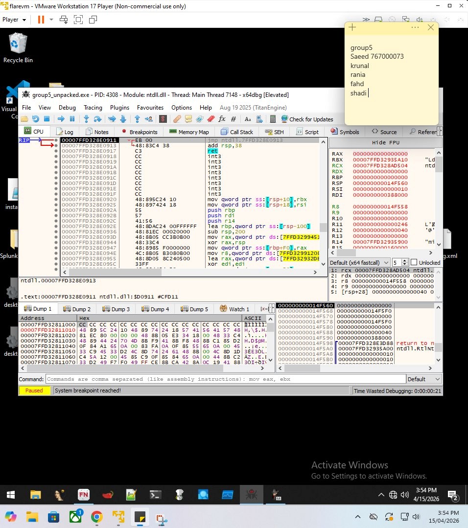Add new sticky note with plus button
The height and width of the screenshot is (528, 468).
[x=352, y=27]
